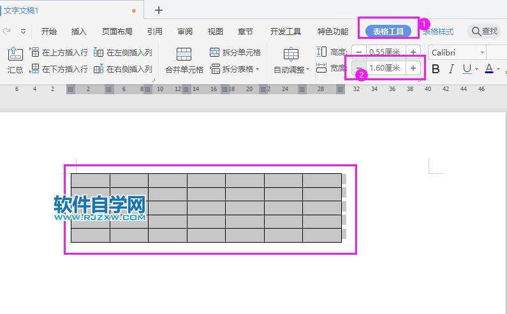Open the 视图 tab

[216, 31]
